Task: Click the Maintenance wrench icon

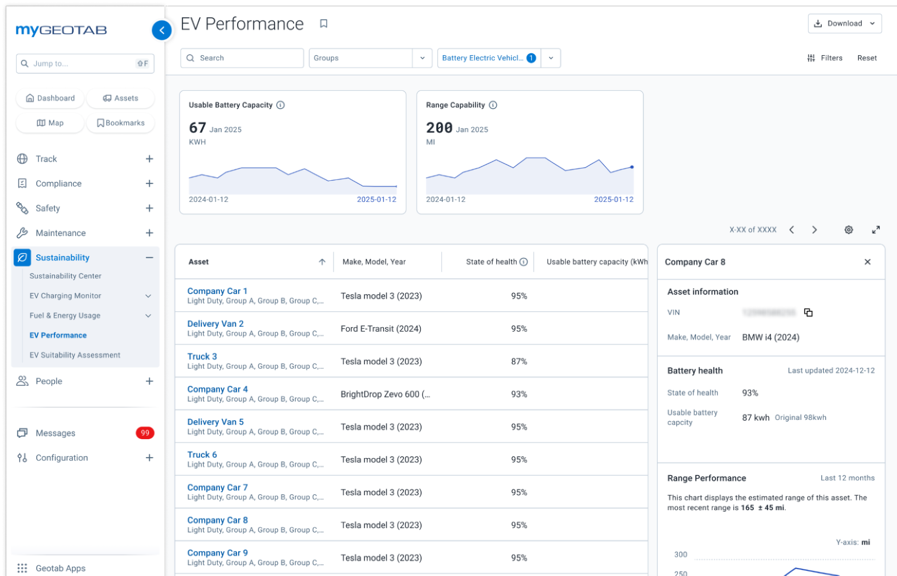Action: point(22,233)
